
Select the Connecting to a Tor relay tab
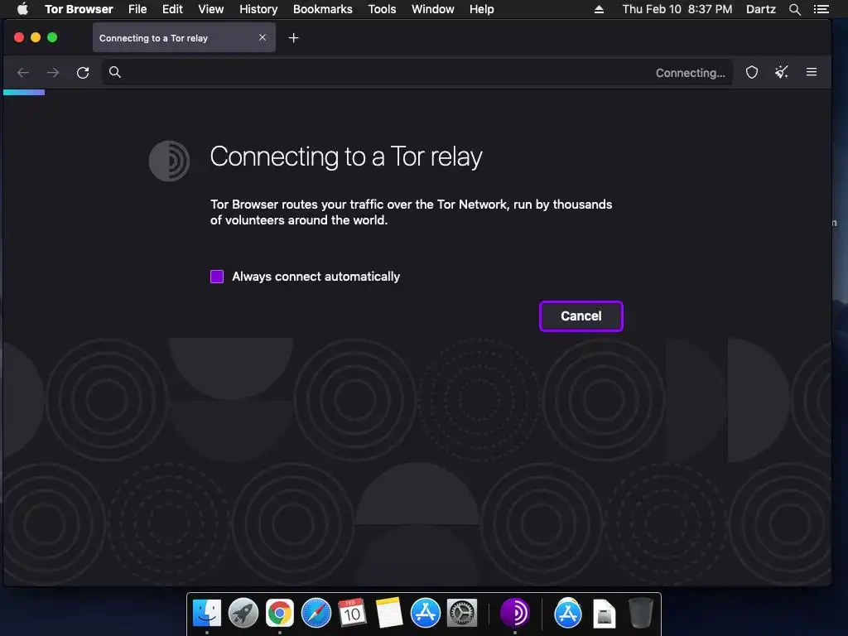point(184,38)
